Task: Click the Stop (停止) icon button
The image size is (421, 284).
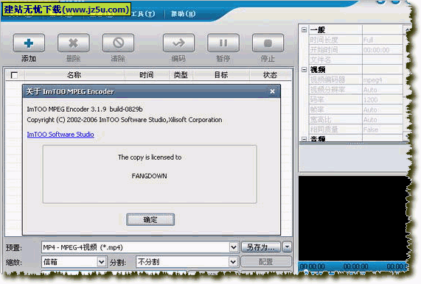Action: point(268,43)
